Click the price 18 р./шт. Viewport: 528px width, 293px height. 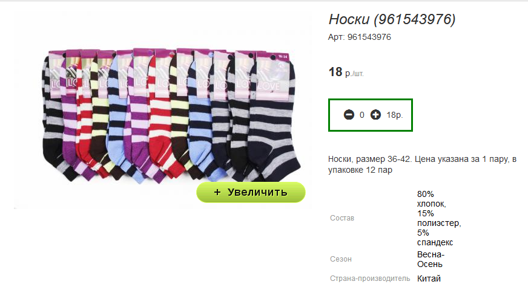click(346, 72)
